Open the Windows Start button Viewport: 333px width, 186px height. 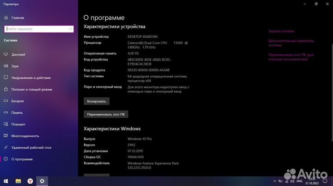(6, 181)
